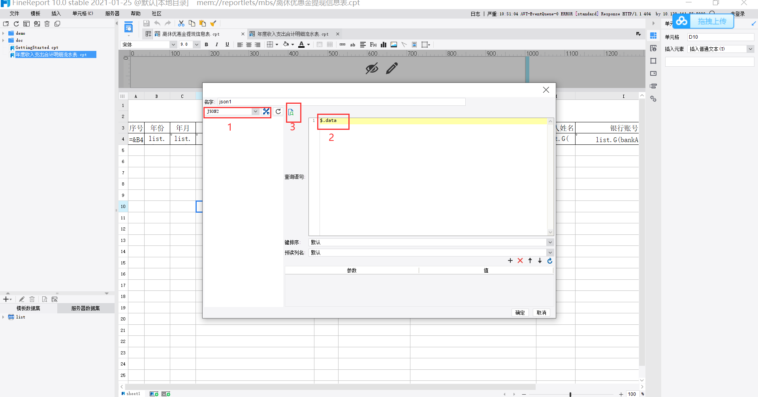Open the 模板 menu
Viewport: 758px width, 397px height.
click(x=36, y=13)
